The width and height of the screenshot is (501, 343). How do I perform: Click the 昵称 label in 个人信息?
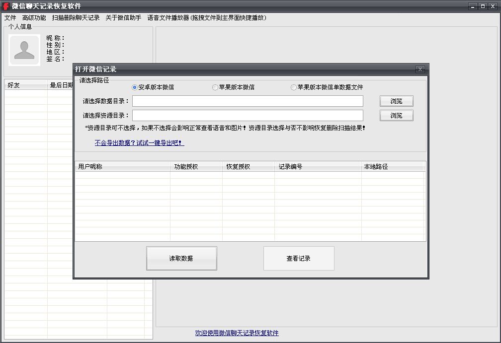pos(55,38)
